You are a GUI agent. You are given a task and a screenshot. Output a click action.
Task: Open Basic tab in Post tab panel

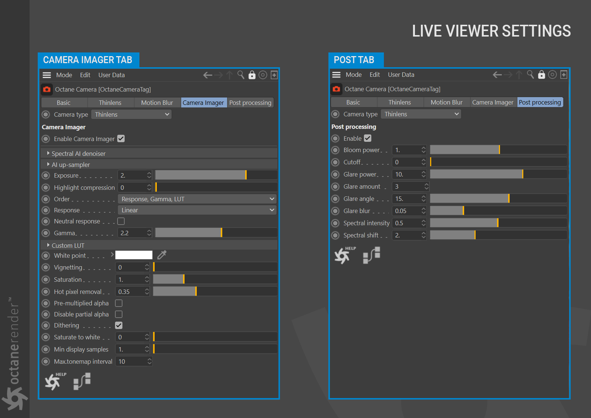coord(353,102)
